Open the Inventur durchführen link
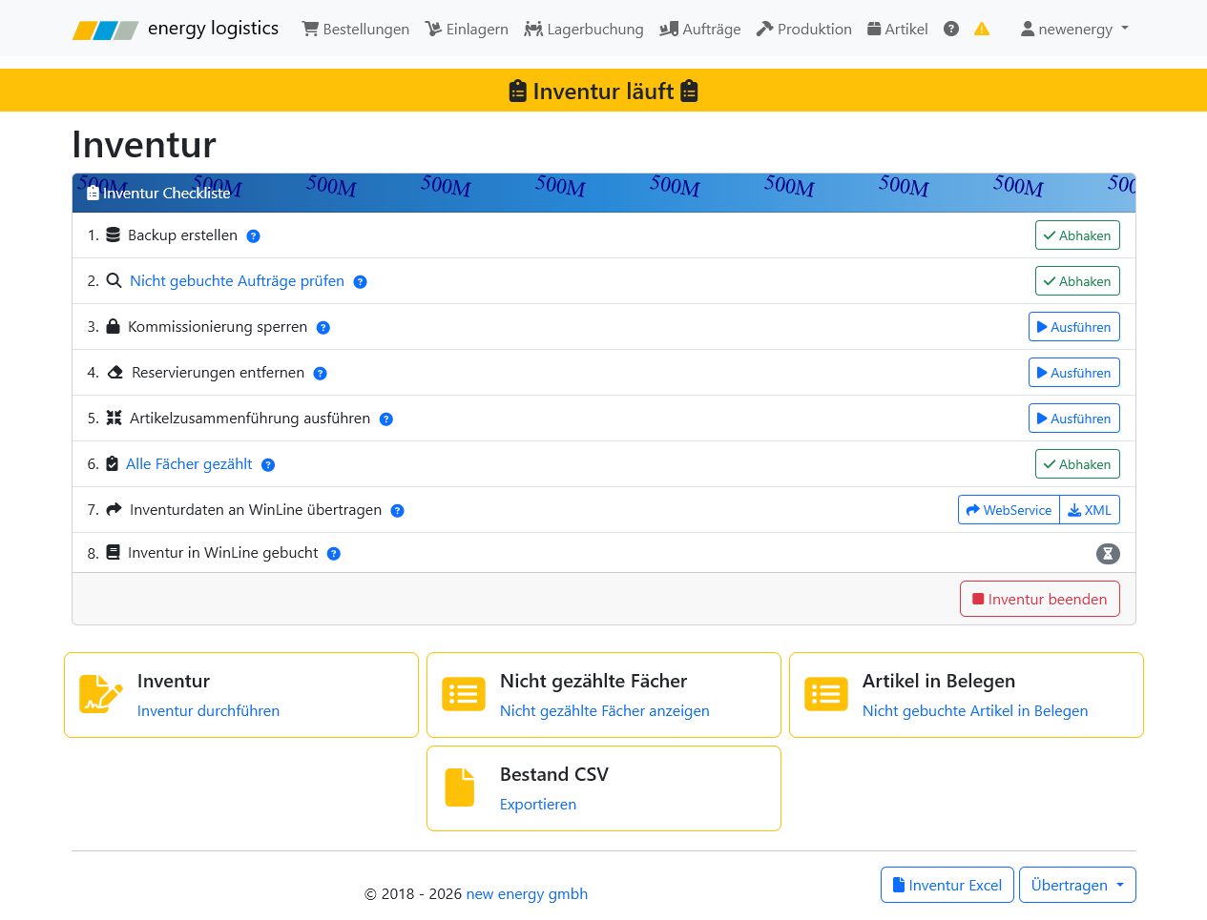 click(x=208, y=710)
